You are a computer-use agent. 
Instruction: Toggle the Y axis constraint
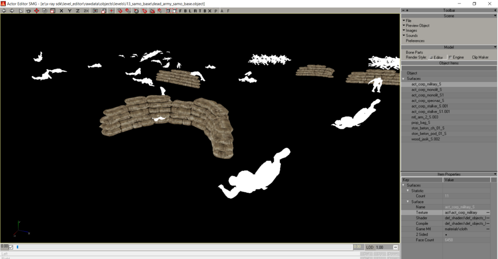point(70,11)
